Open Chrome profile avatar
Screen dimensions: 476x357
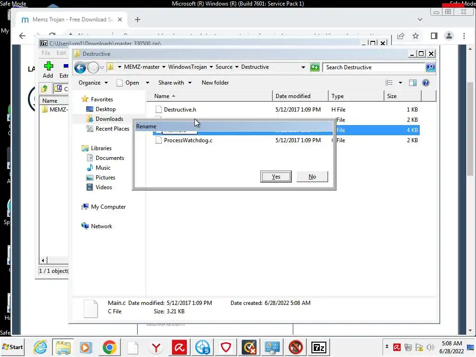(449, 36)
